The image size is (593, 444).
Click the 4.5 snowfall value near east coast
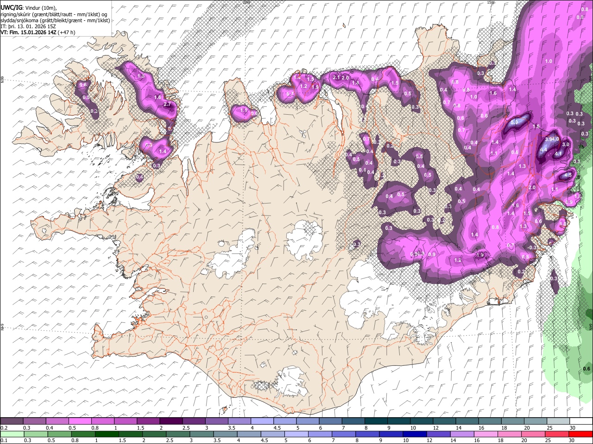(568, 176)
